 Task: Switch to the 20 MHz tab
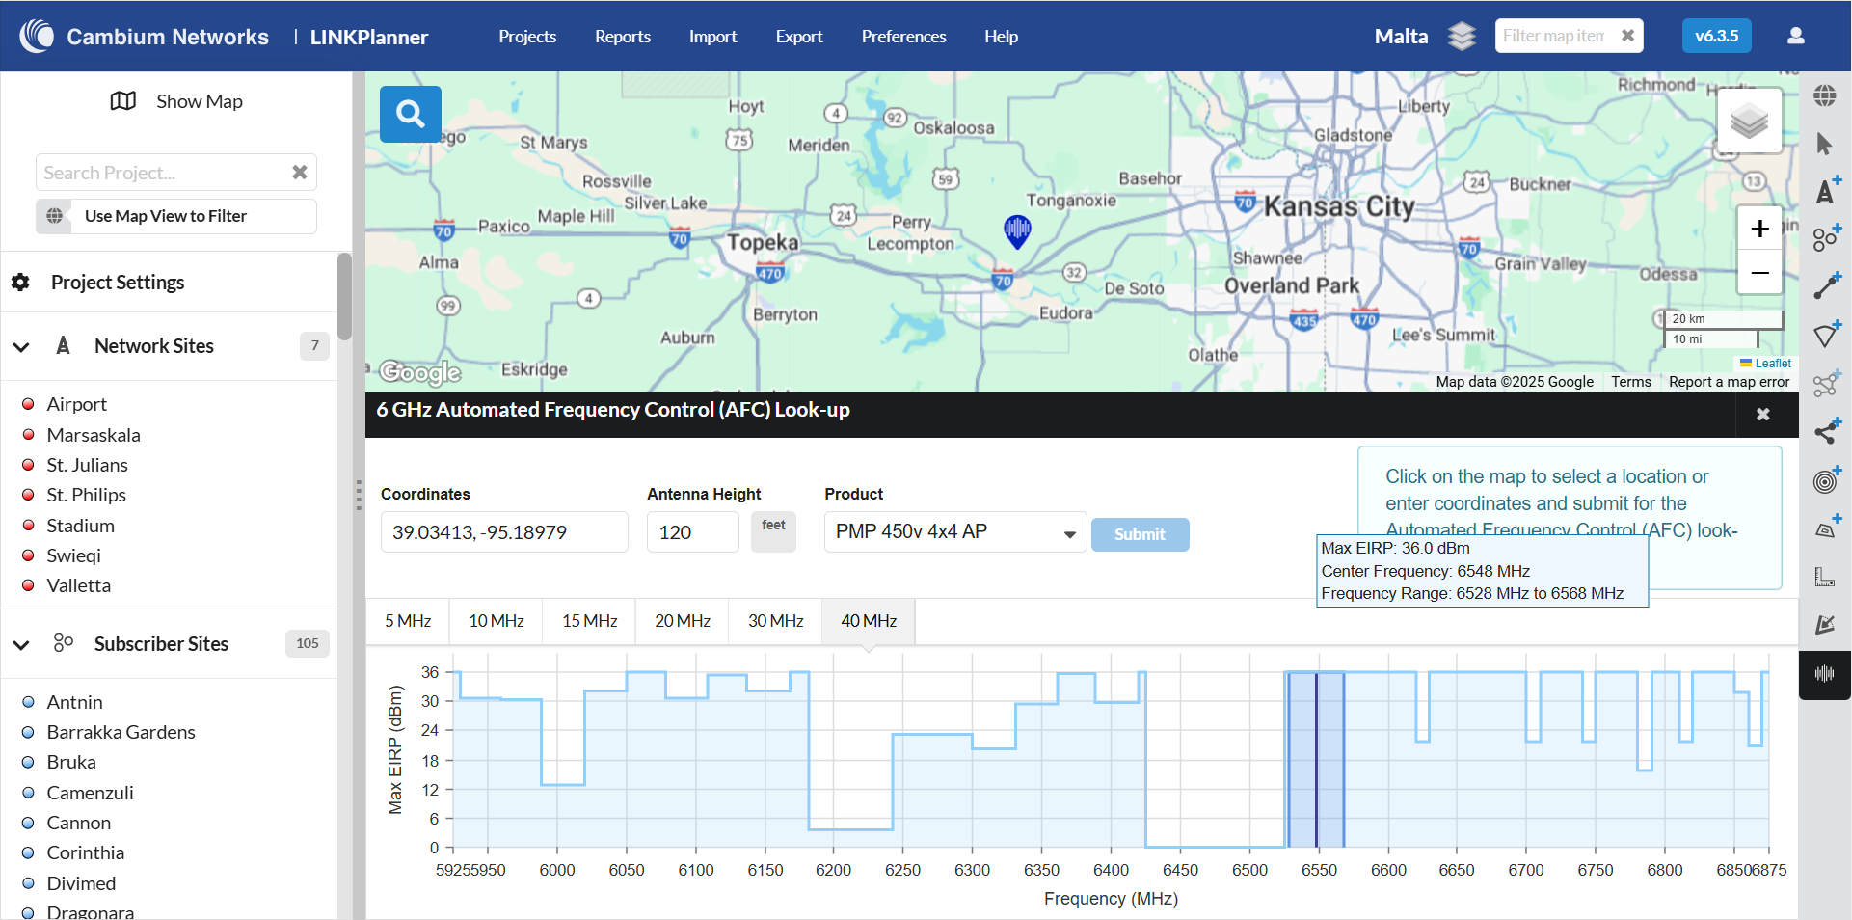[682, 621]
